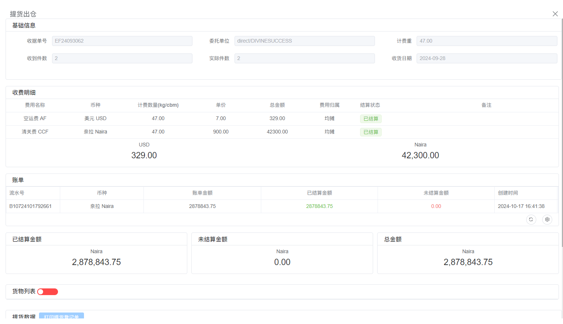Click the 打印提货登记单 button
The height and width of the screenshot is (324, 563).
coord(61,316)
